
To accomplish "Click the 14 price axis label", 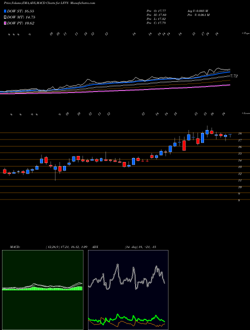I will [239, 160].
